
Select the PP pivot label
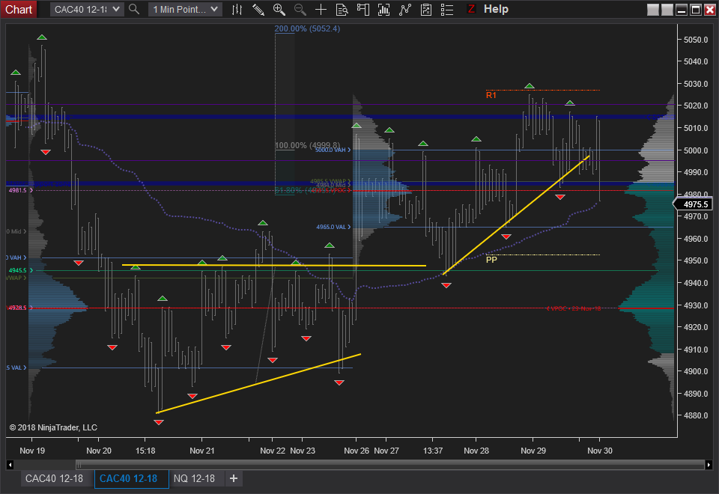(491, 260)
